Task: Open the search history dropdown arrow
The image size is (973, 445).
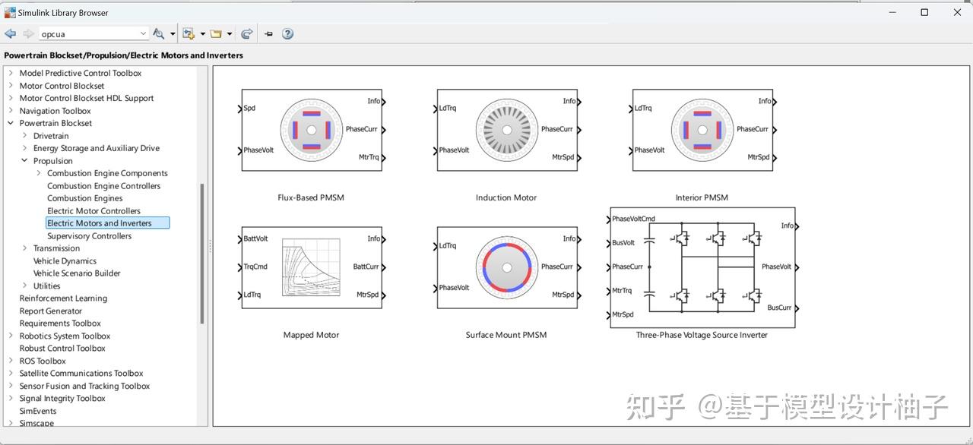Action: (144, 33)
